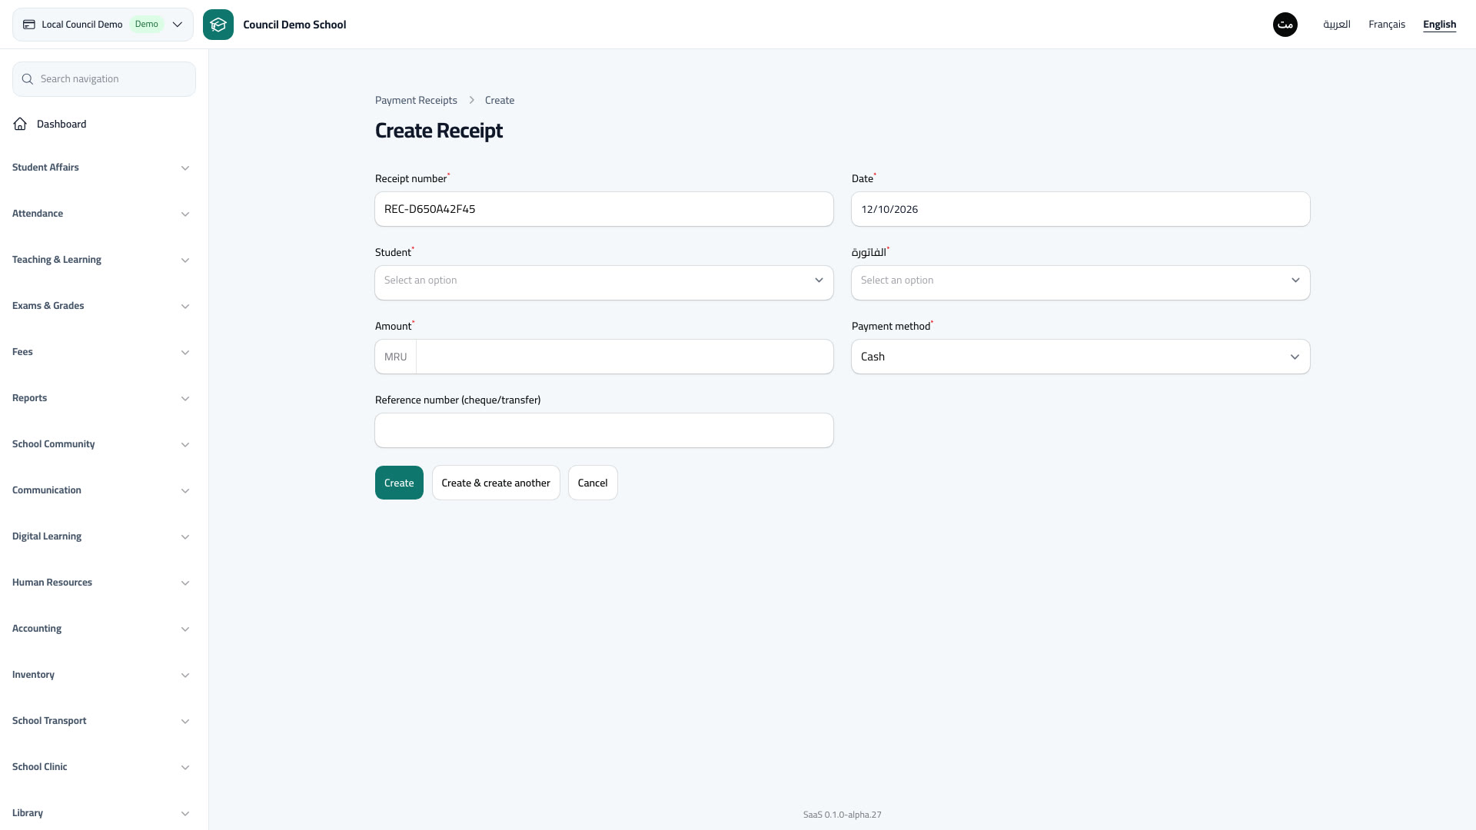Focus the Search navigation box

point(104,79)
